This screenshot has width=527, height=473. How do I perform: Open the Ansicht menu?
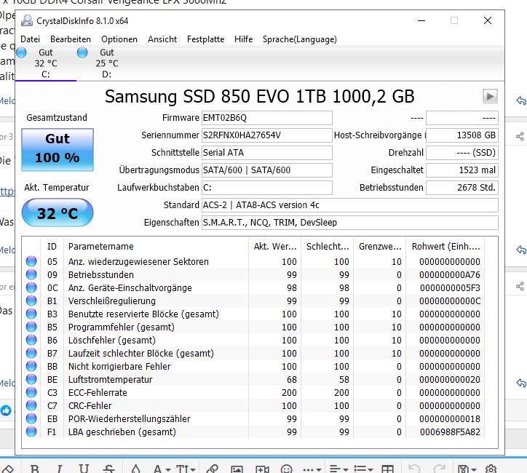(x=162, y=39)
